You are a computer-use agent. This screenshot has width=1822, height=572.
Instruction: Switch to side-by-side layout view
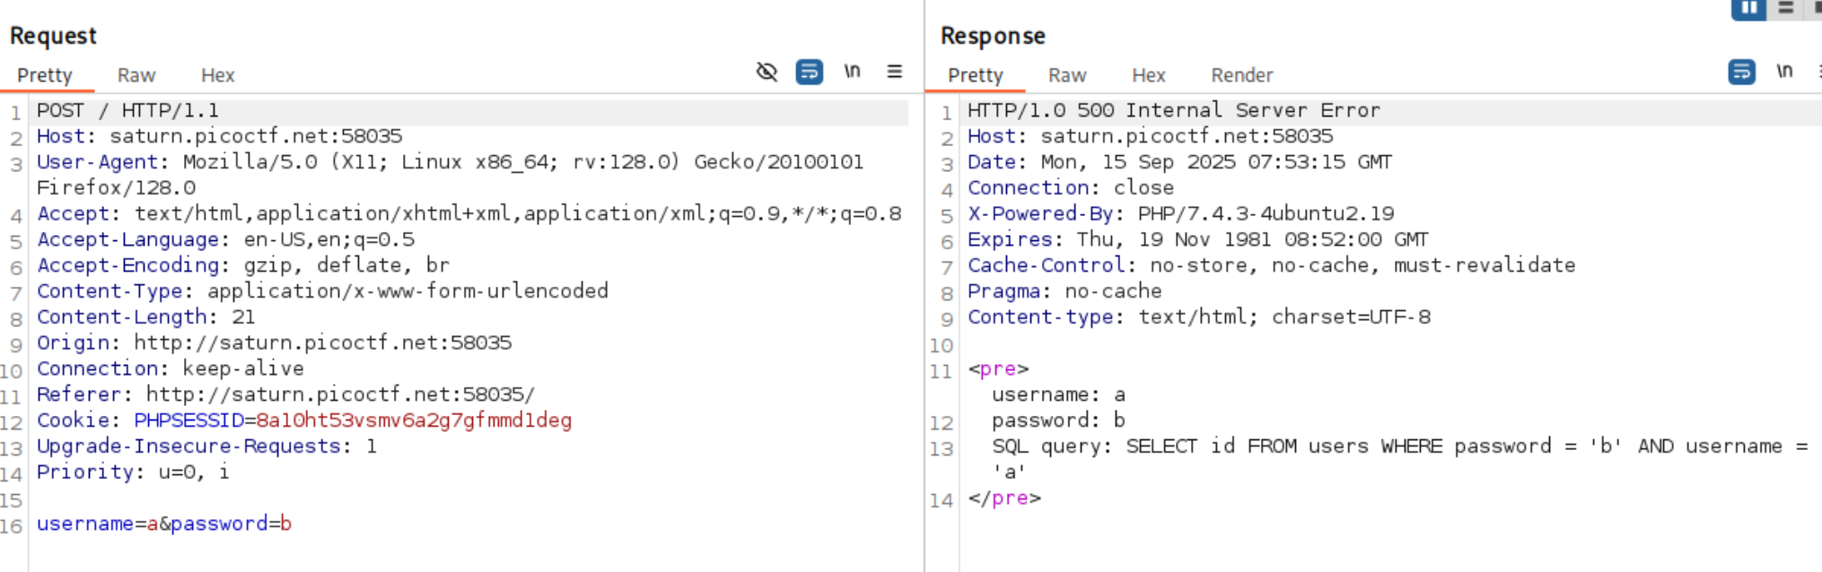tap(1748, 8)
